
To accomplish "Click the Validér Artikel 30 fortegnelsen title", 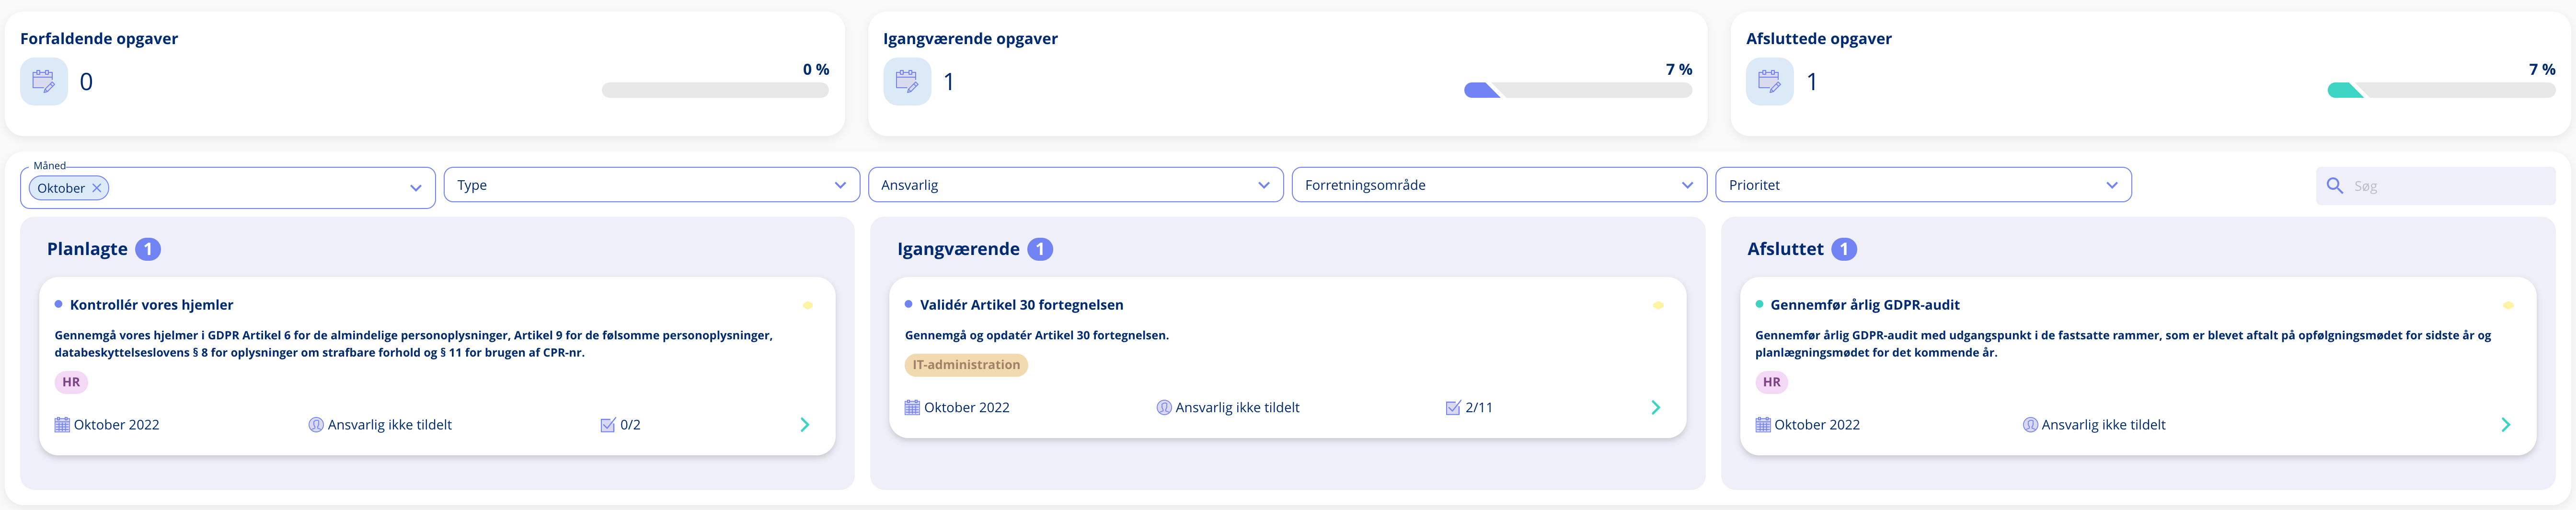I will (x=1022, y=305).
